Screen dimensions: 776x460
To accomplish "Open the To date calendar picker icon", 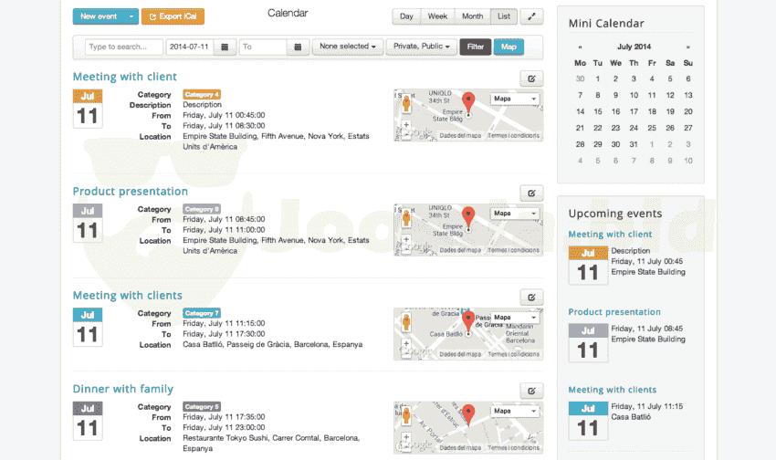I will (x=299, y=47).
